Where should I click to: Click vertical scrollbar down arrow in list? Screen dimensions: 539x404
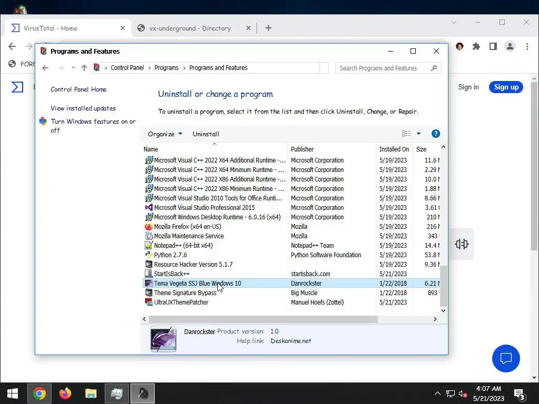[x=443, y=310]
